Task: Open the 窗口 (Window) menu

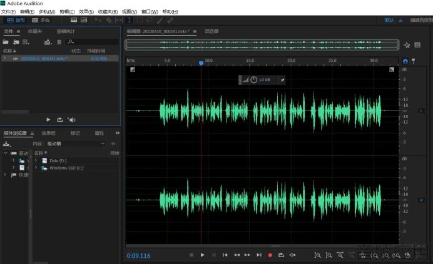Action: 150,12
